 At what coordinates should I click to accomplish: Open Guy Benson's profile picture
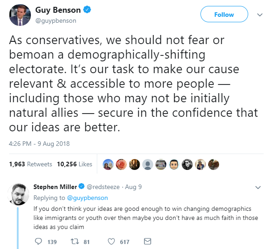coord(20,15)
